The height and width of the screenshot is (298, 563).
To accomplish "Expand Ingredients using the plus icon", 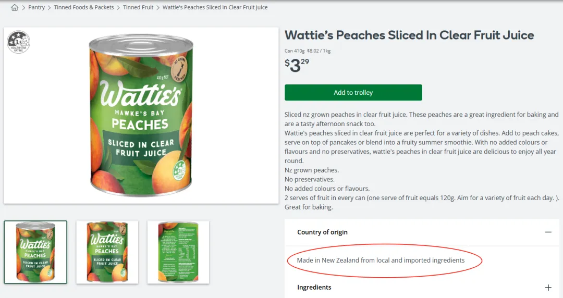I will 548,288.
